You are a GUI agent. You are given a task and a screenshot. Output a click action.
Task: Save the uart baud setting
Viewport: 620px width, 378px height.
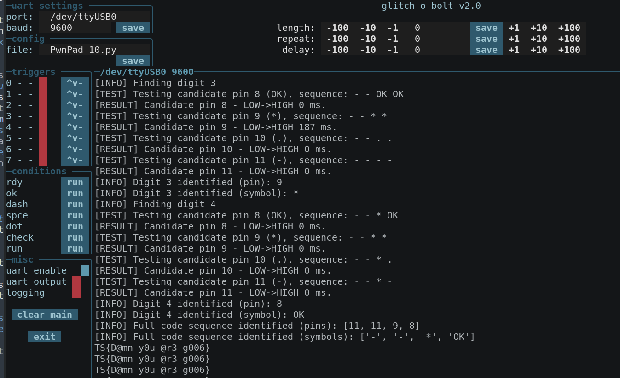[133, 28]
